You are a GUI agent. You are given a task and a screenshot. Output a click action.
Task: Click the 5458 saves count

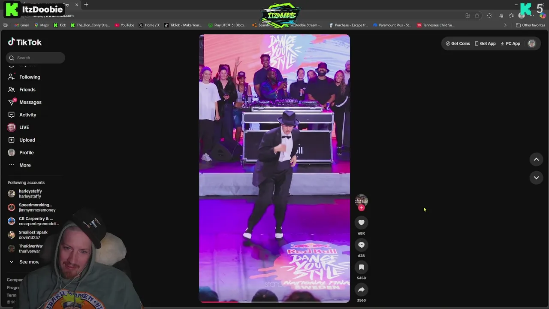tap(361, 278)
